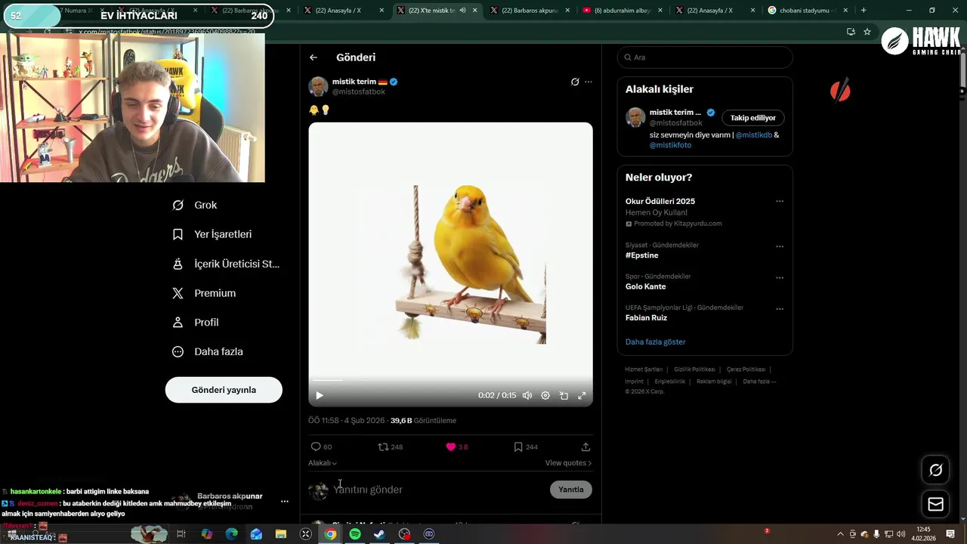Open the floating messages envelope button

pos(936,505)
